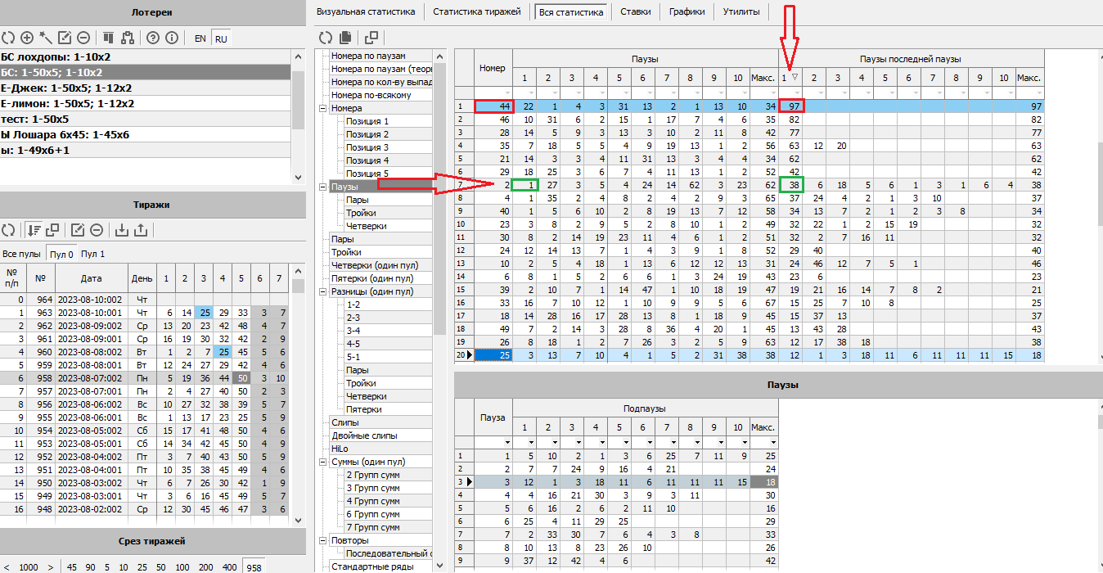Click the structure diagram icon in the Лотереи toolbar

127,38
